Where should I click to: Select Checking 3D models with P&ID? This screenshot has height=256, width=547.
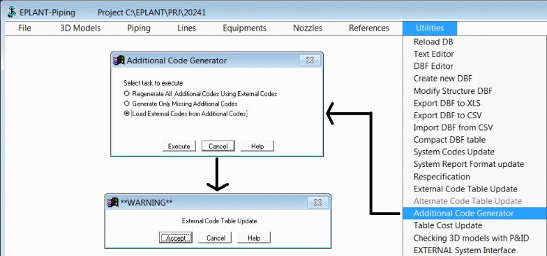point(471,238)
